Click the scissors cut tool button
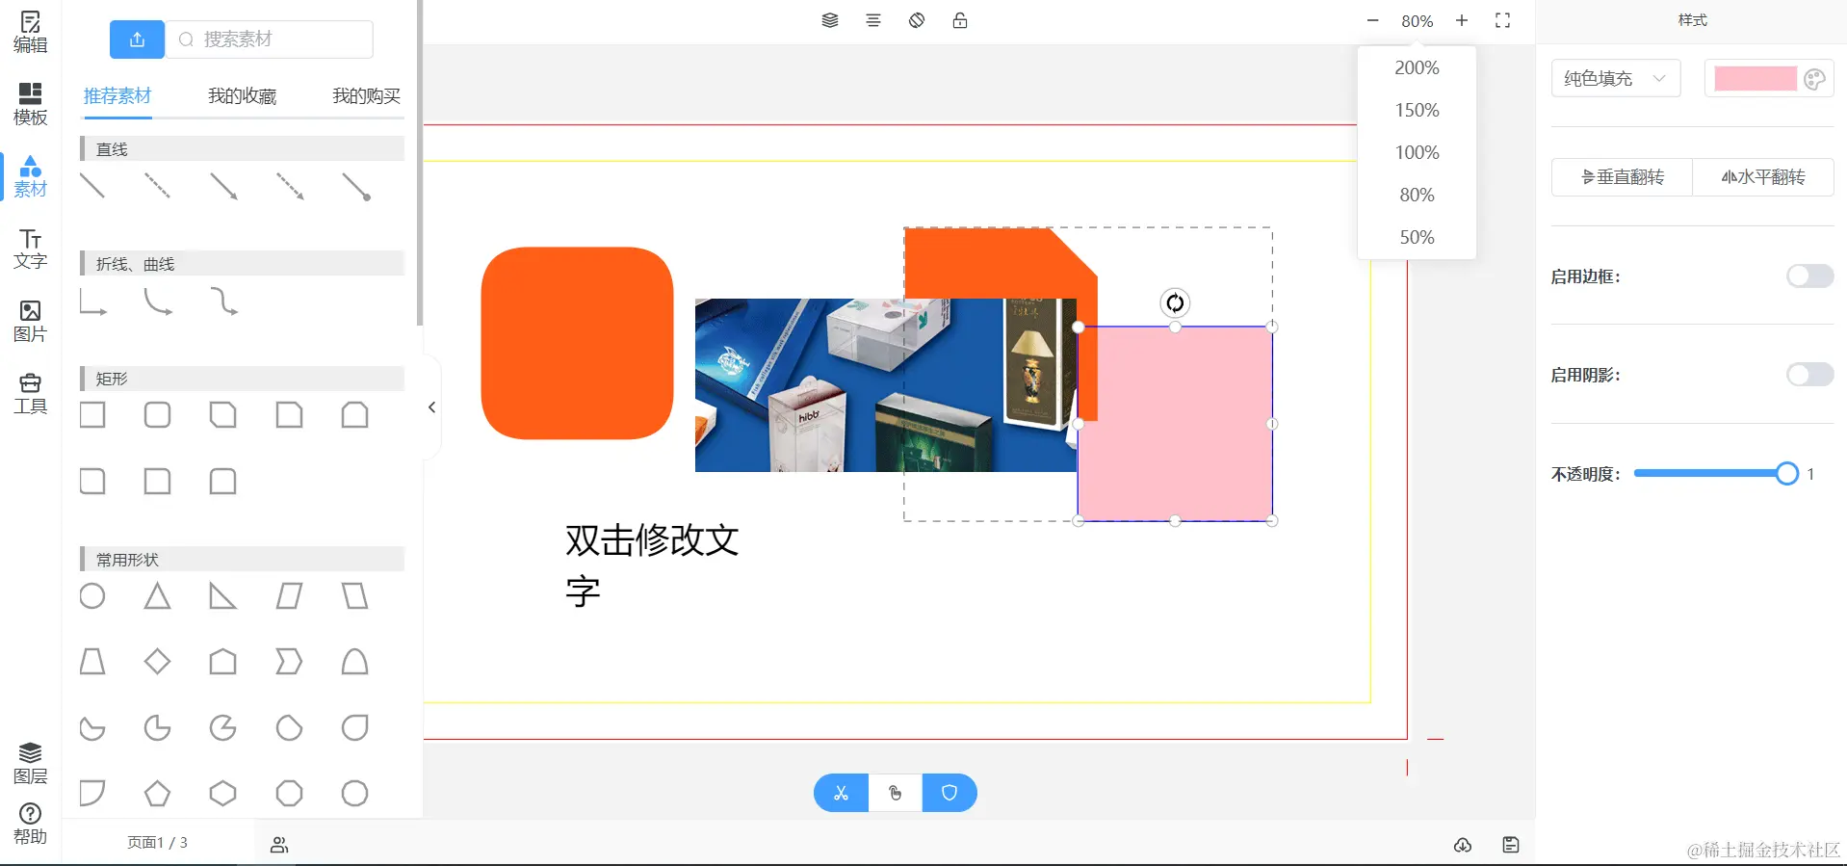 (x=841, y=793)
